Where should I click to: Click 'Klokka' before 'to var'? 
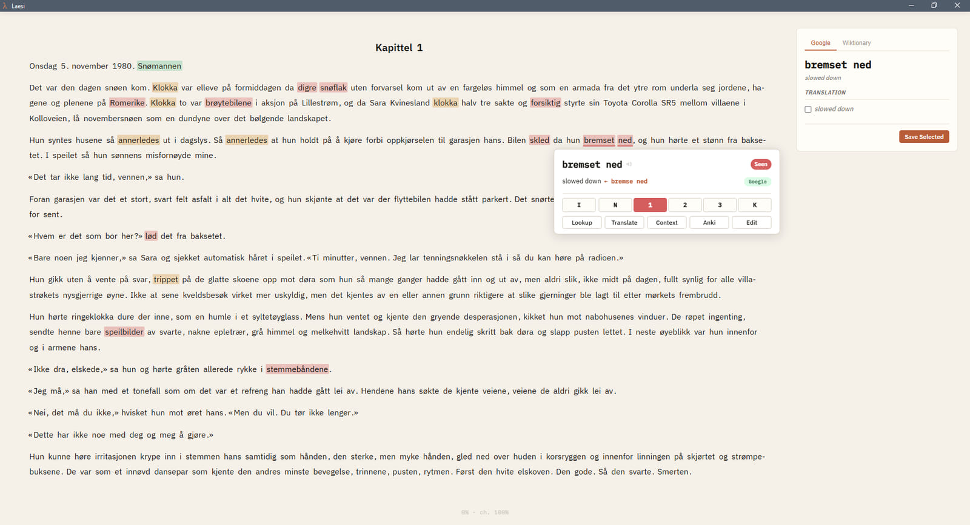click(163, 103)
